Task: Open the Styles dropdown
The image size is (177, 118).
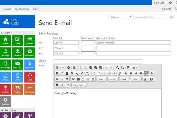Action: click(101, 79)
